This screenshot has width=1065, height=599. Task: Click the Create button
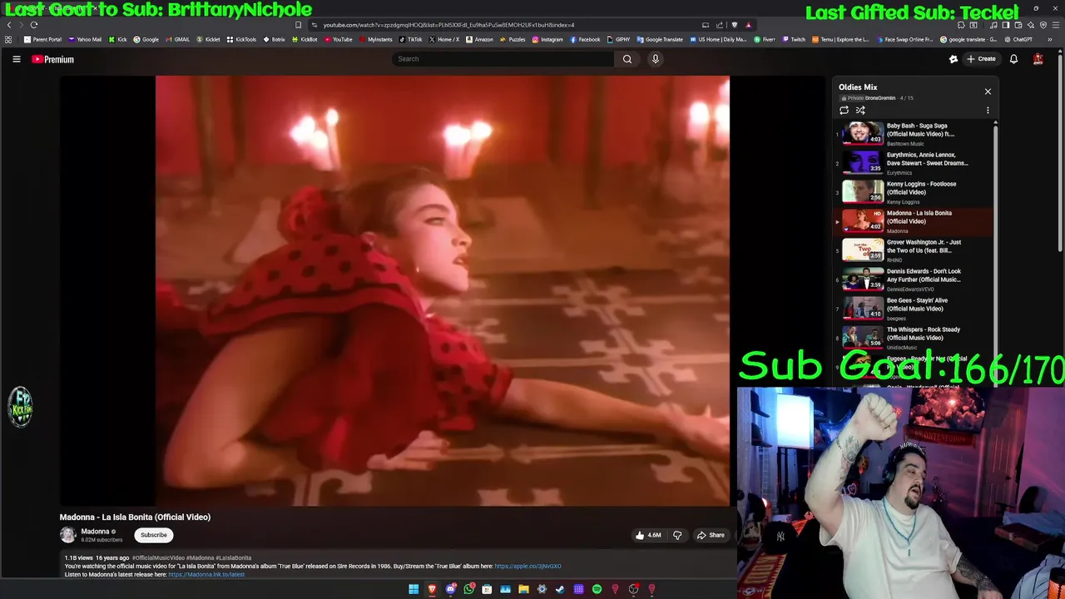tap(981, 59)
